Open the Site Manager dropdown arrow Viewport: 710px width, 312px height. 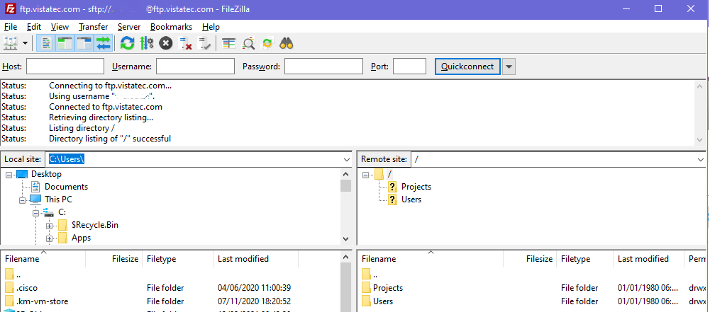(25, 43)
